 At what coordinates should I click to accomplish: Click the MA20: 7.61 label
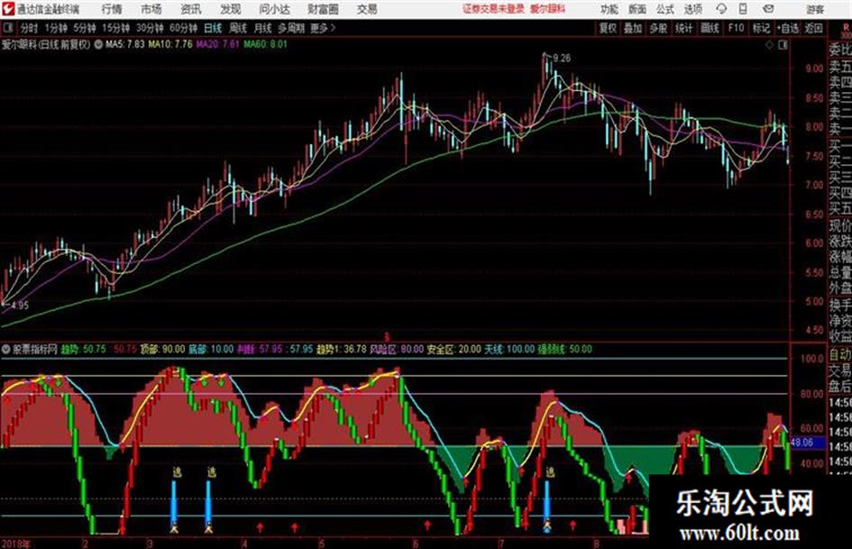pyautogui.click(x=218, y=44)
